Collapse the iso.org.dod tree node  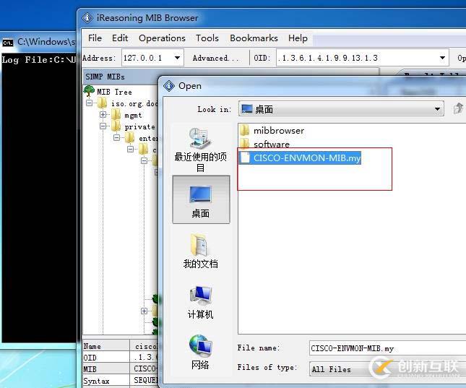click(x=89, y=103)
